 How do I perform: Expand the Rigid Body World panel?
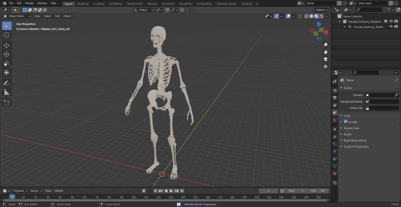pyautogui.click(x=355, y=140)
